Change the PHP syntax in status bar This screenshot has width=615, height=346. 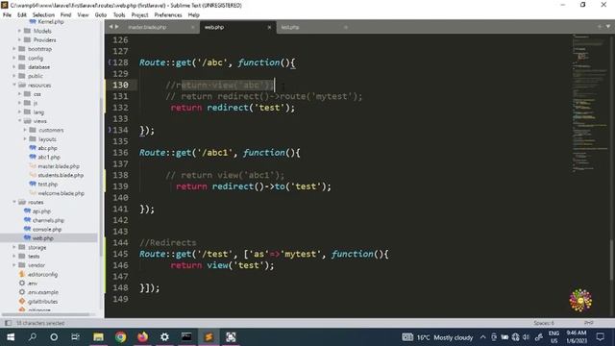[589, 323]
